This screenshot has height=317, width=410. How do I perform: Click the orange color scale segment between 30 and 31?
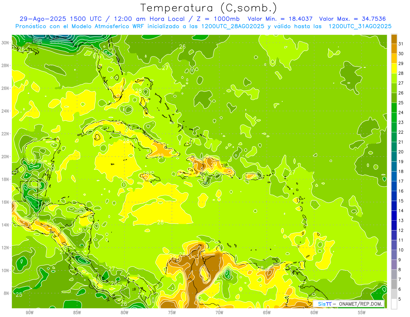[x=394, y=49]
